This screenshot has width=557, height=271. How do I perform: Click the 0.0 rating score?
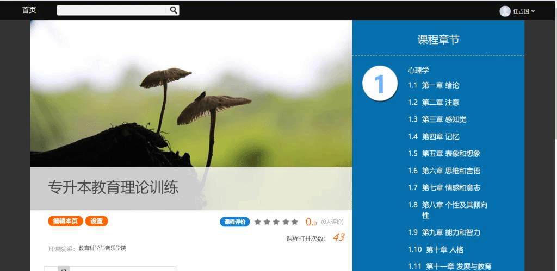311,222
